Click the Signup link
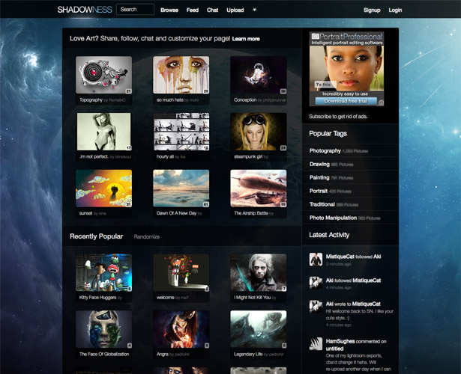The width and height of the screenshot is (461, 374). click(x=372, y=10)
